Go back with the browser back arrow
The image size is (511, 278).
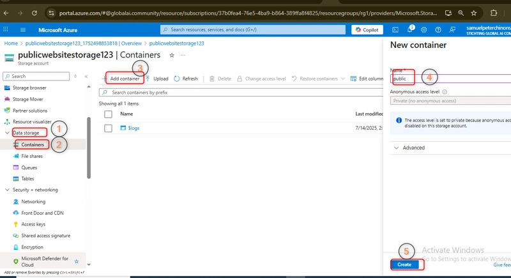(x=6, y=13)
